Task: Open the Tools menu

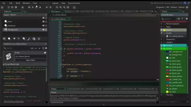Action: (35, 3)
